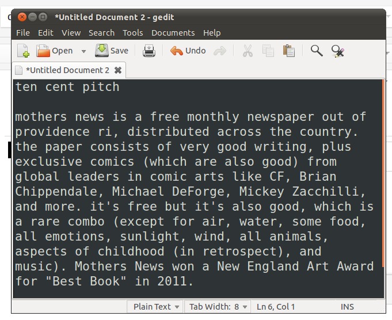Open the Help menu

[x=212, y=33]
